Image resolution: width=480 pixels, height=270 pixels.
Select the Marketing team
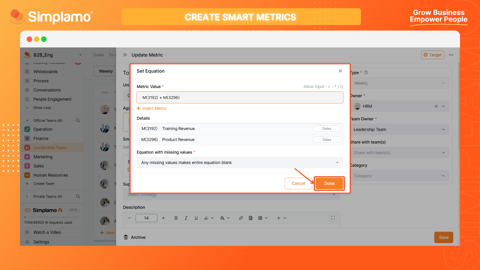tap(43, 157)
